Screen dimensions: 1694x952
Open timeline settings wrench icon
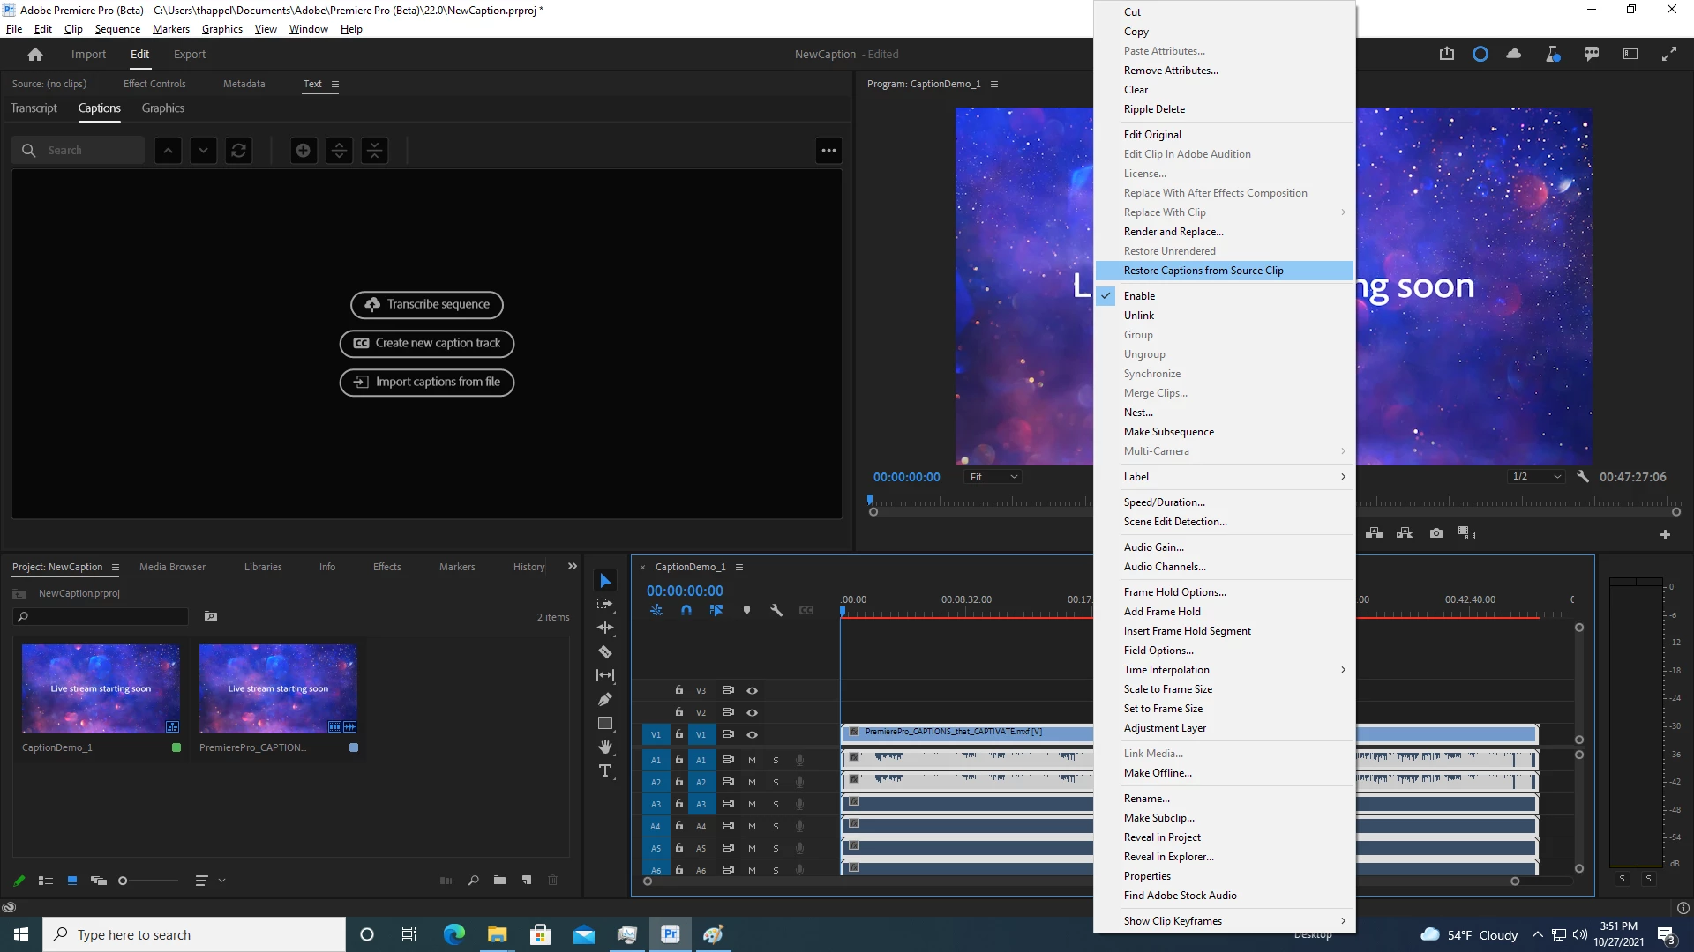click(776, 610)
